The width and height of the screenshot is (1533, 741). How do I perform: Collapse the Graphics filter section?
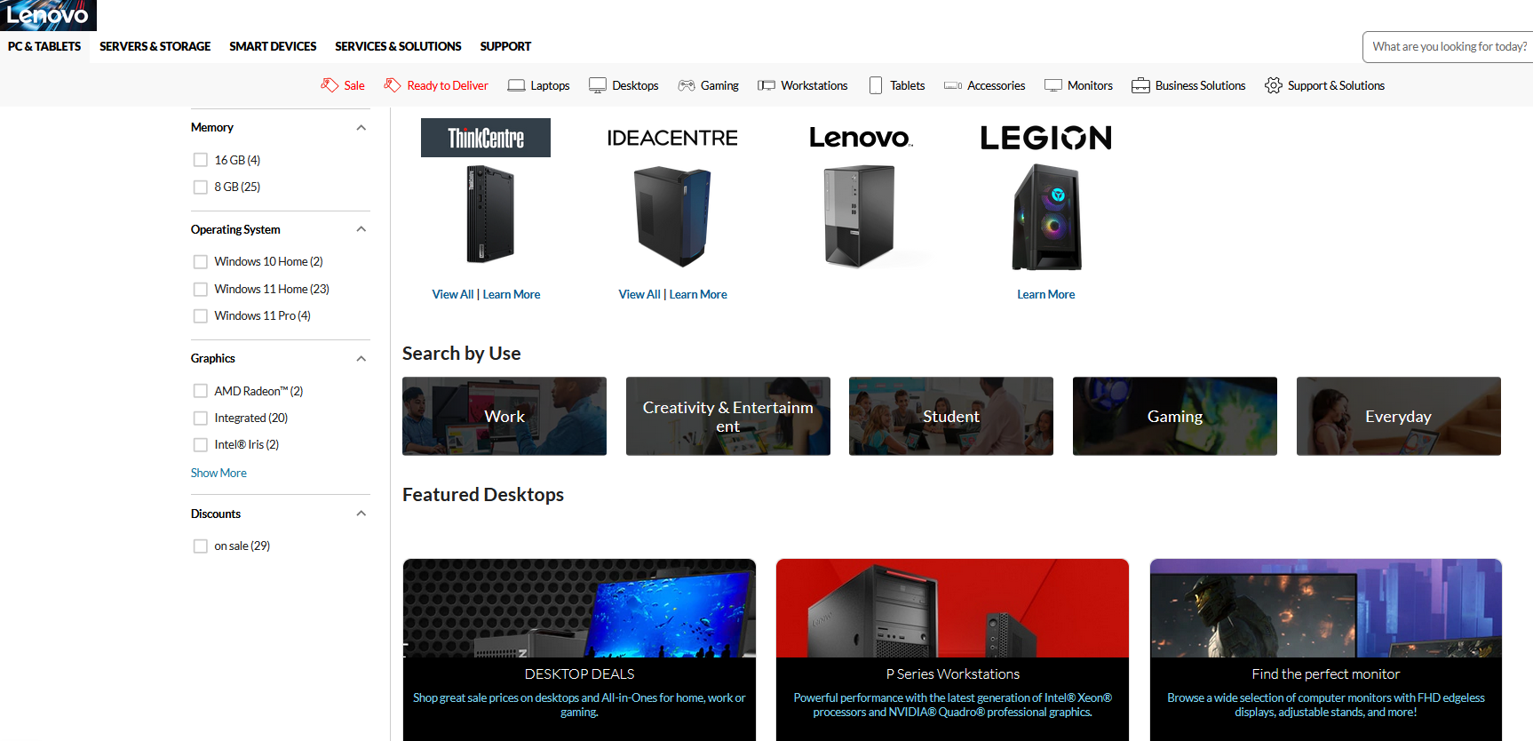point(361,358)
